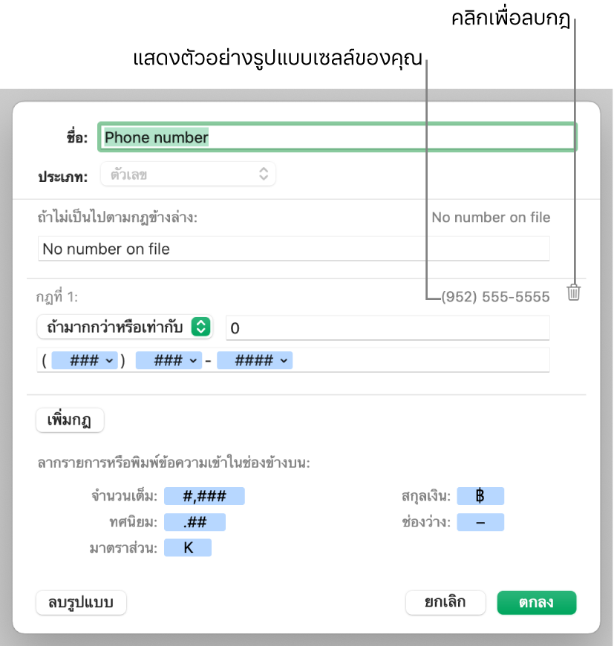Select the integer #,### token

(204, 497)
